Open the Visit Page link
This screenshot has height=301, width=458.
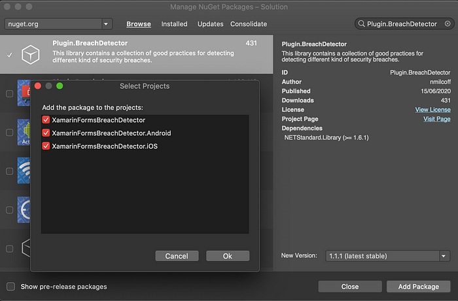point(437,119)
